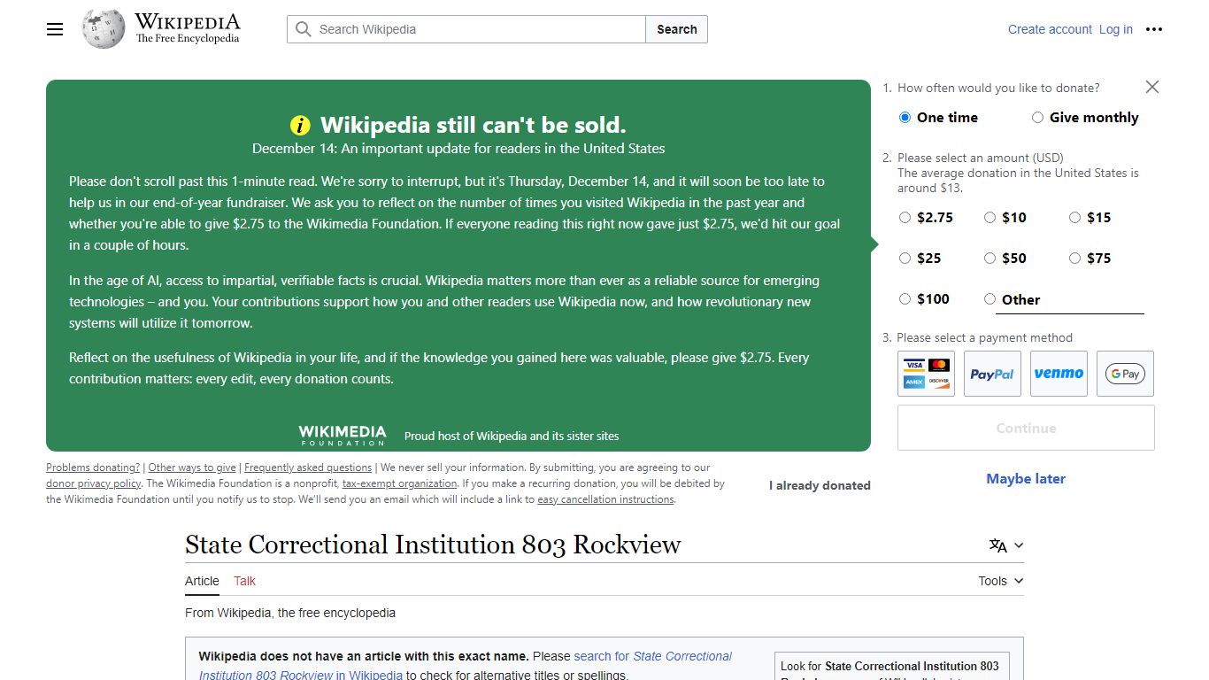
Task: Click the Search button
Action: (677, 29)
